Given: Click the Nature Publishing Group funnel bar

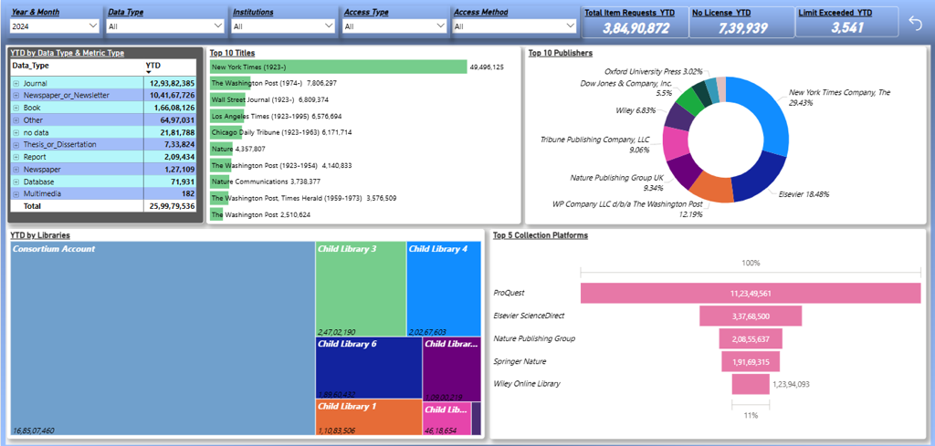Looking at the screenshot, I should 751,338.
